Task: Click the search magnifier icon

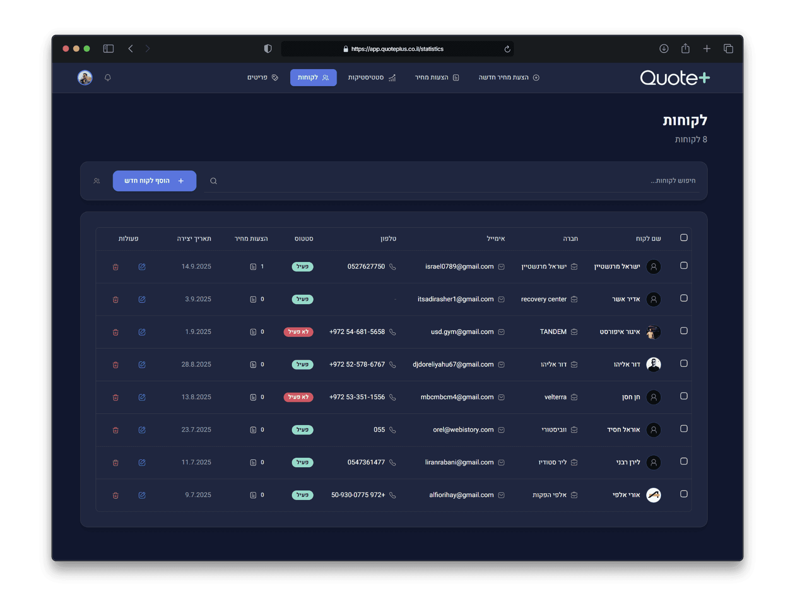Action: point(214,181)
